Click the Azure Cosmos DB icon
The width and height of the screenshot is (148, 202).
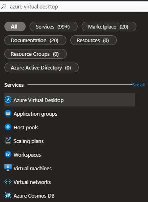pyautogui.click(x=8, y=195)
